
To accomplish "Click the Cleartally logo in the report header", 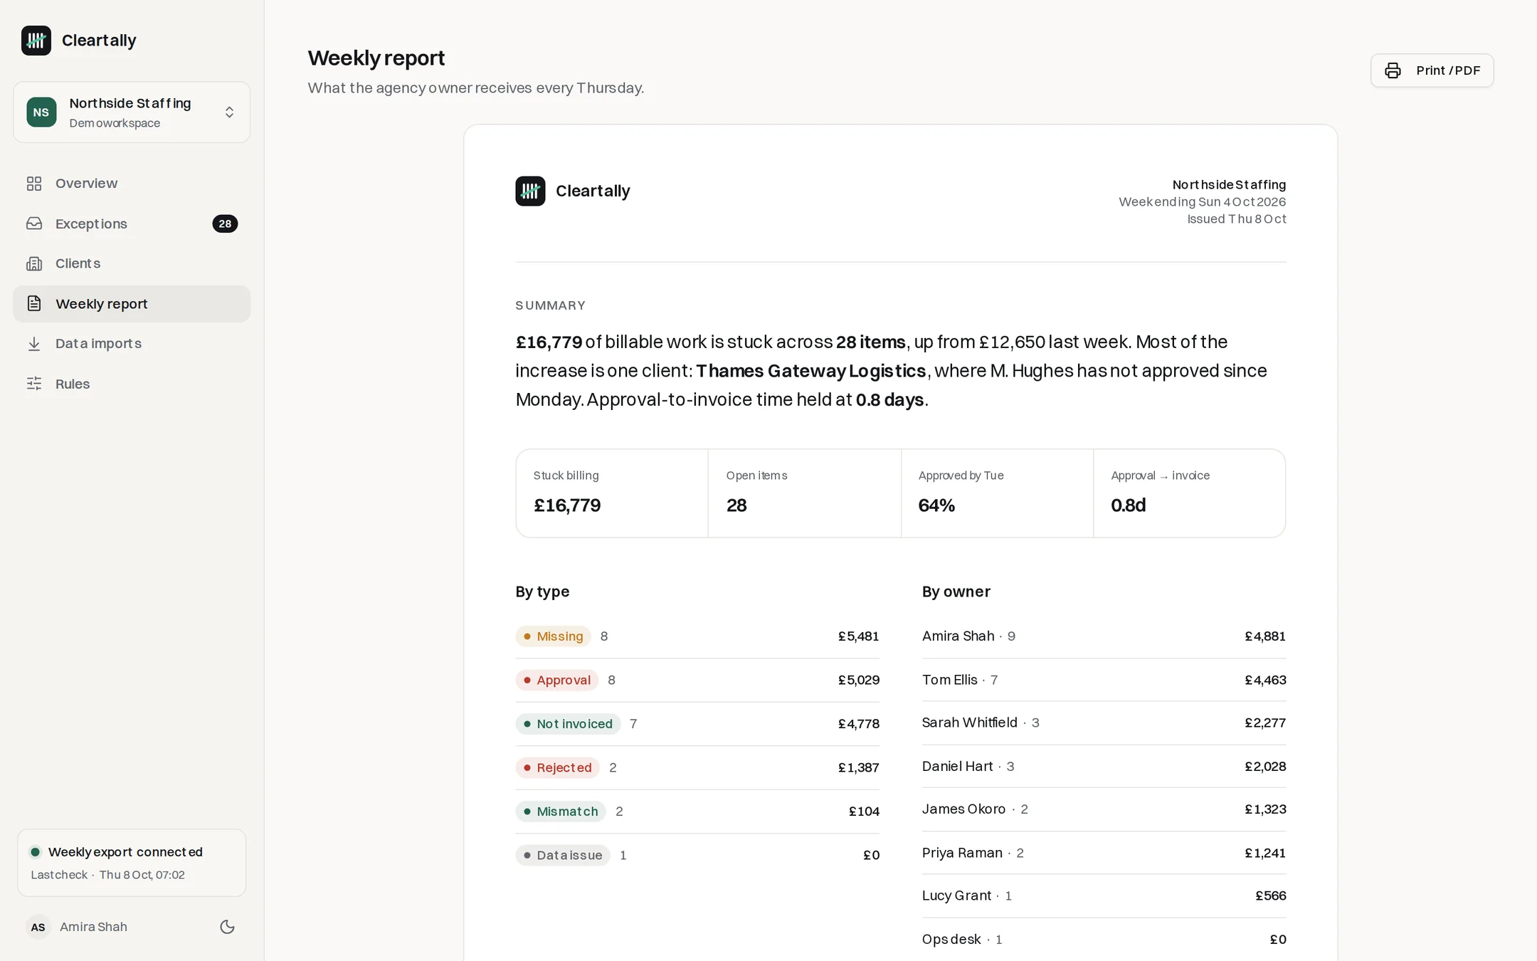I will [x=530, y=191].
